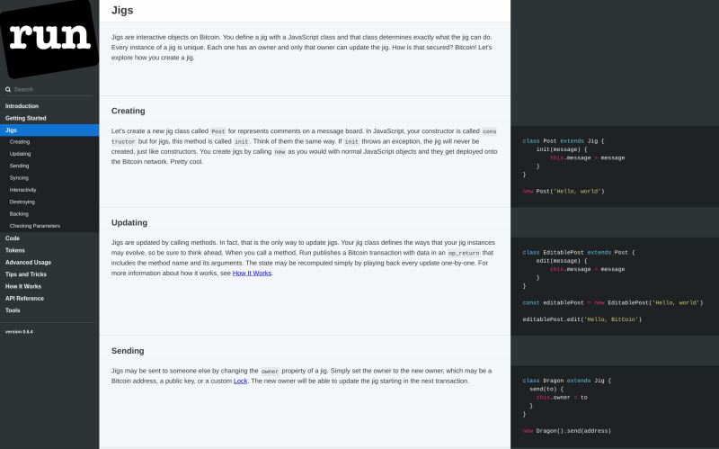
Task: Open How It Works in sidebar
Action: click(x=23, y=286)
